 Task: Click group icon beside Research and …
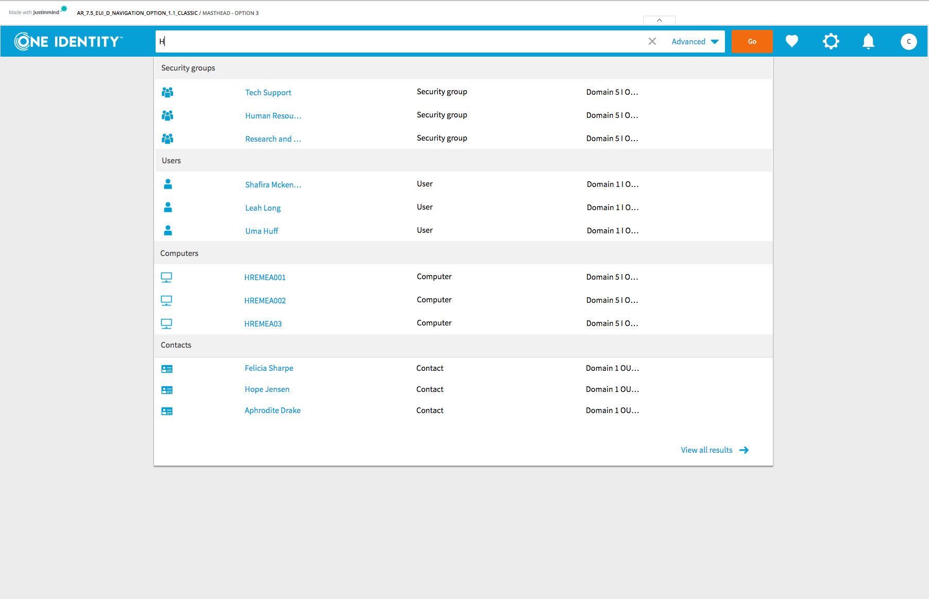point(167,139)
